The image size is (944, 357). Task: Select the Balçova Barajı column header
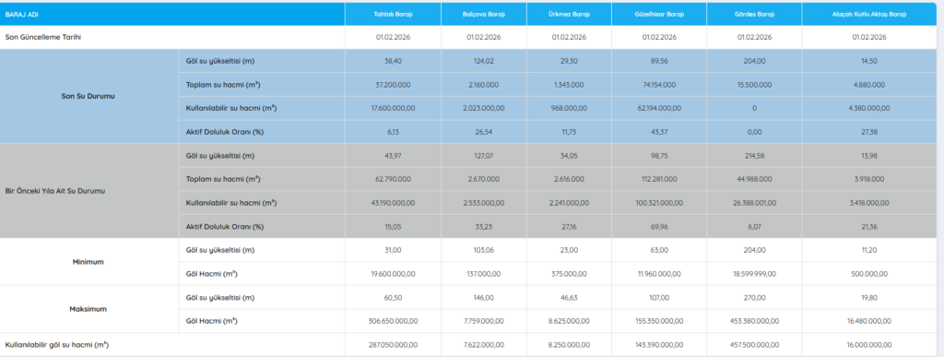[x=484, y=14]
